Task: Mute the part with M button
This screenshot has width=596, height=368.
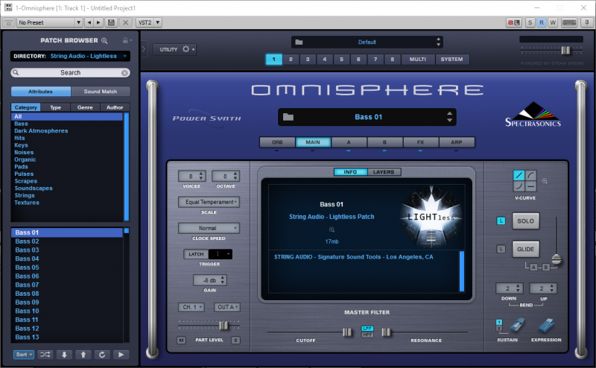Action: click(x=181, y=340)
